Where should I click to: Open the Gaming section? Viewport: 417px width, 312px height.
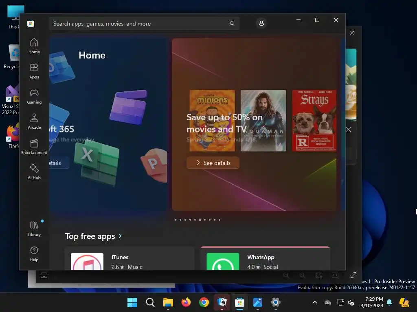(x=34, y=97)
